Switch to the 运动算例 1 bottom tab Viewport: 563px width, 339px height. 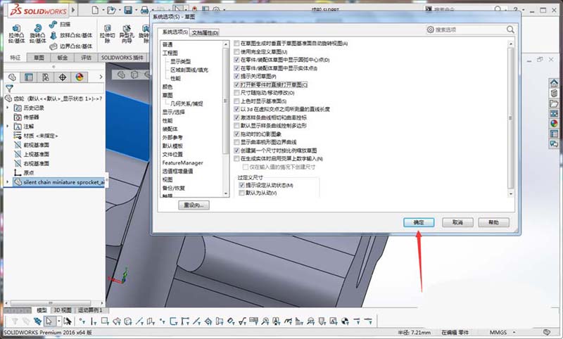tap(90, 310)
